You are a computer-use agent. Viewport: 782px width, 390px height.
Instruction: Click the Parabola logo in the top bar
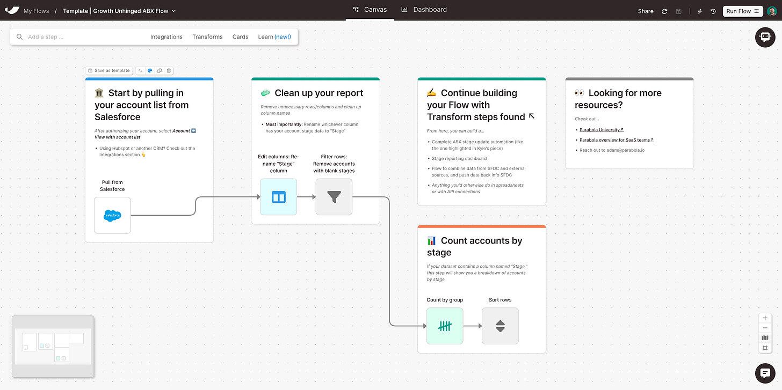[x=12, y=10]
